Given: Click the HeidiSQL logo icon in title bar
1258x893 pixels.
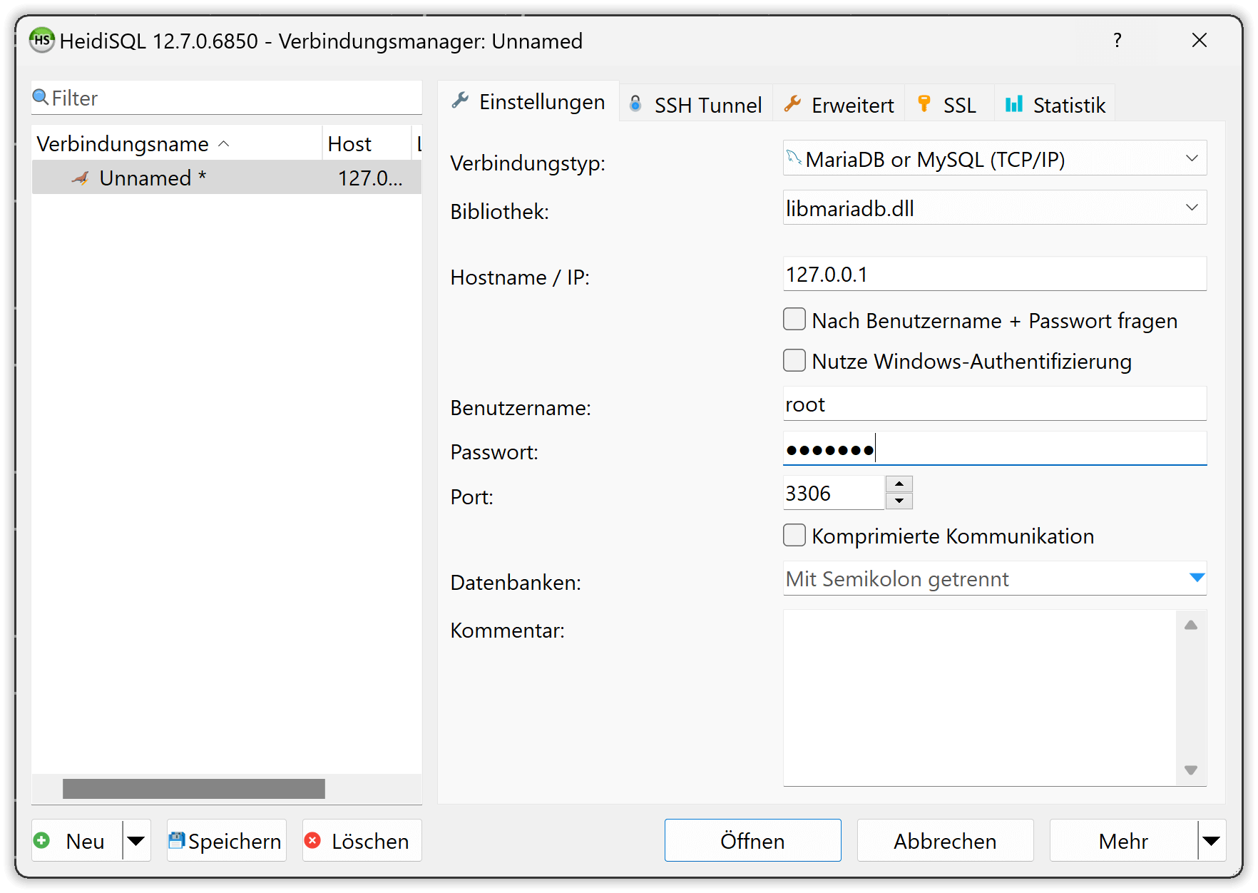Looking at the screenshot, I should [x=42, y=40].
